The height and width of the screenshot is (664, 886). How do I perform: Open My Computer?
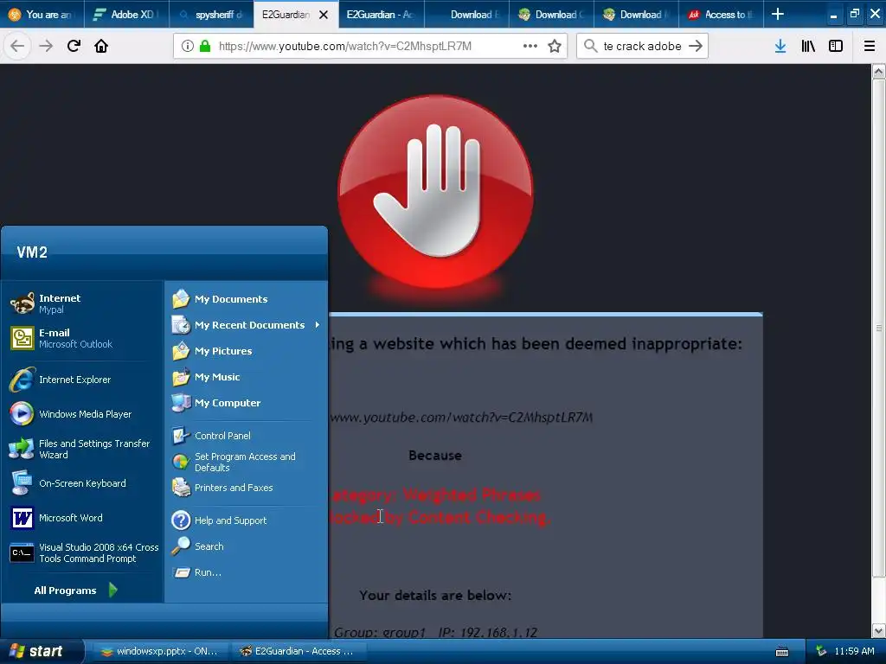coord(247,403)
